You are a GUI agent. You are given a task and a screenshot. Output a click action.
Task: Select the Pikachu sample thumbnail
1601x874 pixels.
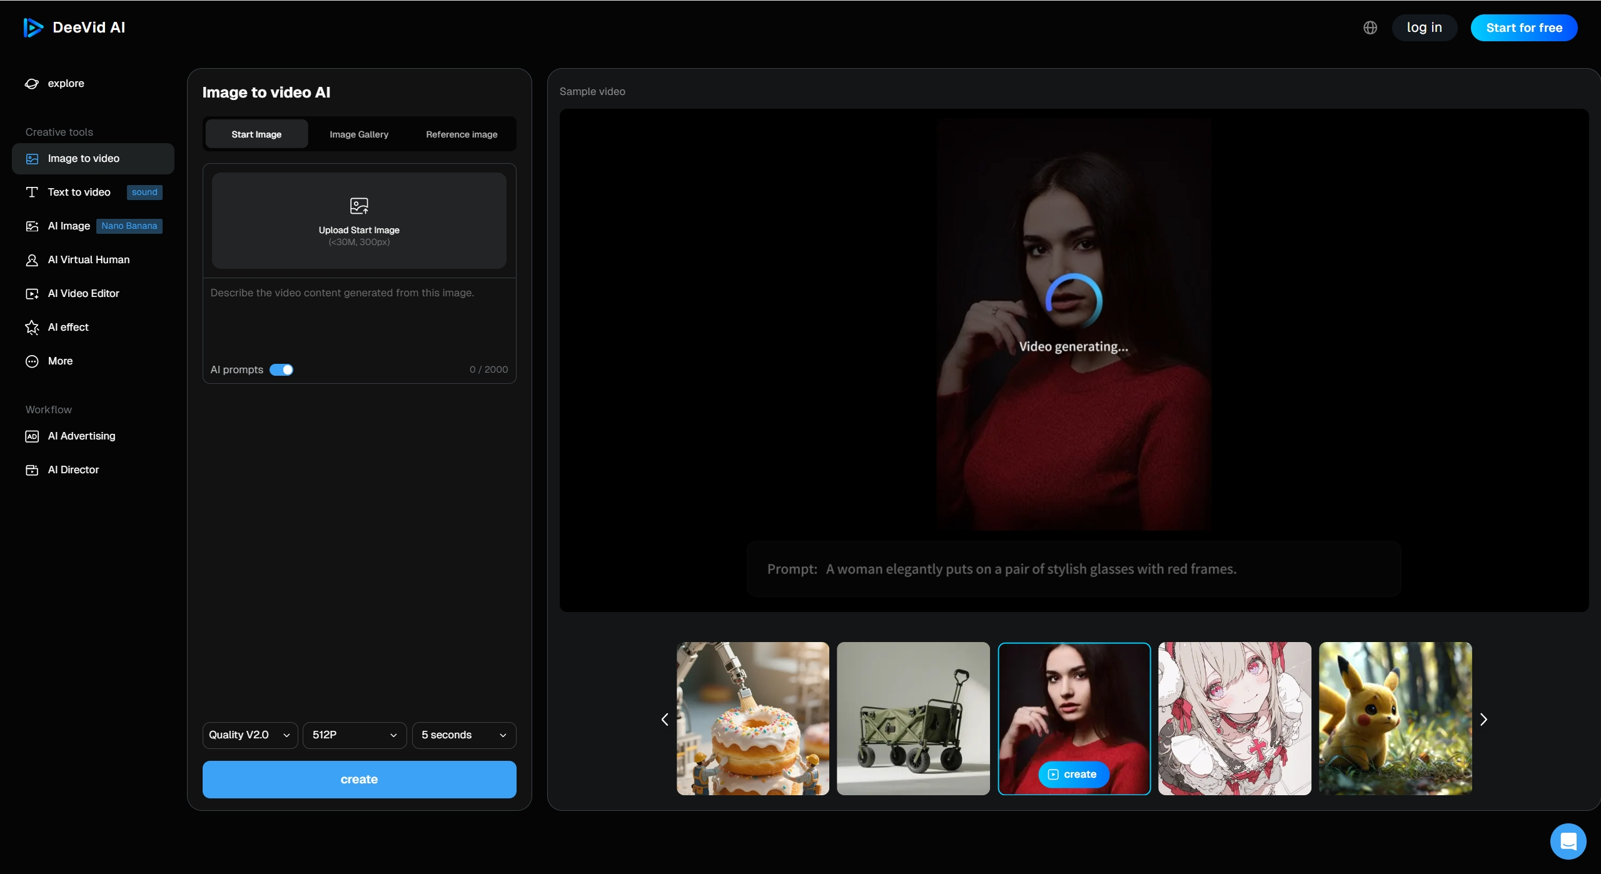tap(1395, 719)
